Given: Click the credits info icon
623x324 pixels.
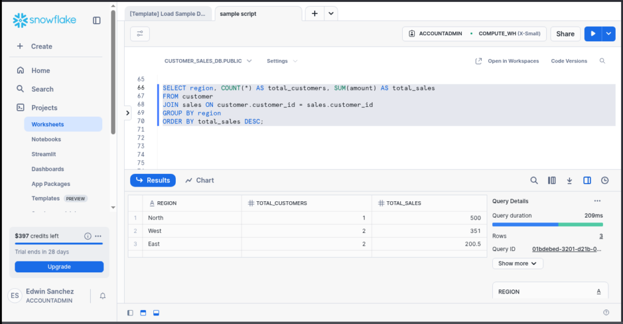Looking at the screenshot, I should (88, 236).
